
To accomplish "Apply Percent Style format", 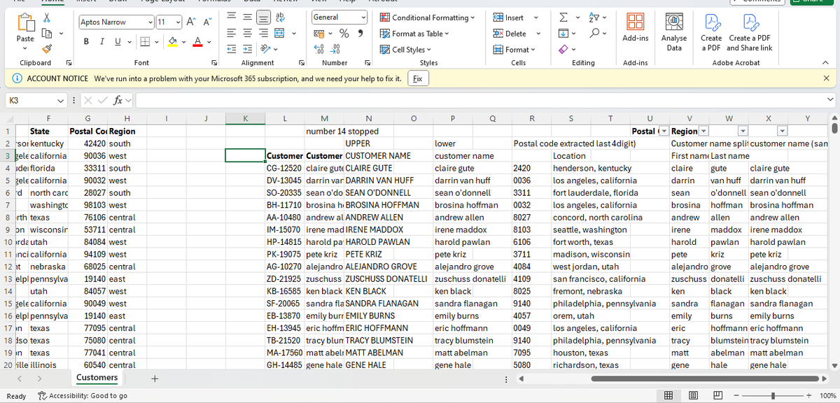I will [x=344, y=33].
